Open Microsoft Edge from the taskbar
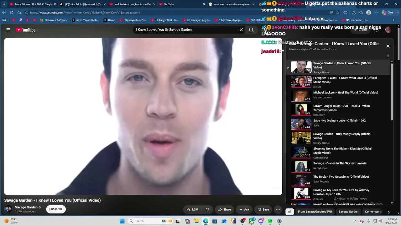The width and height of the screenshot is (401, 226). tap(206, 221)
